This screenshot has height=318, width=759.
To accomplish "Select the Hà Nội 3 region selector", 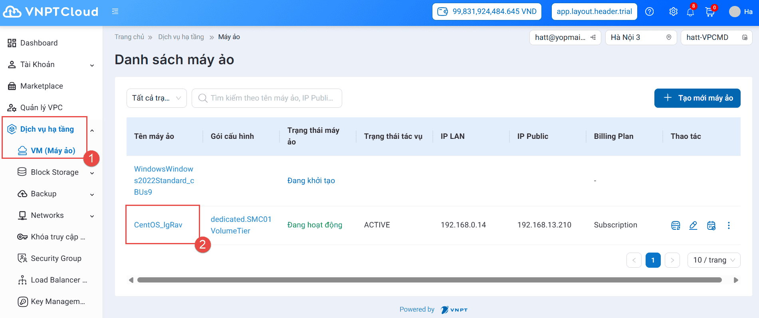I will 640,38.
